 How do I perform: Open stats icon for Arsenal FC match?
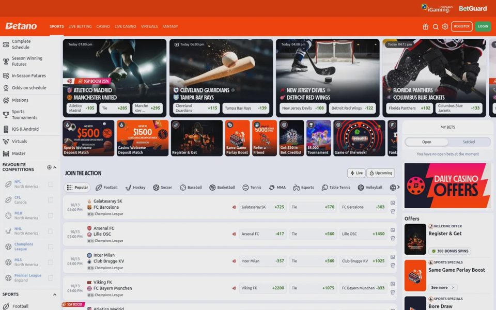click(393, 230)
